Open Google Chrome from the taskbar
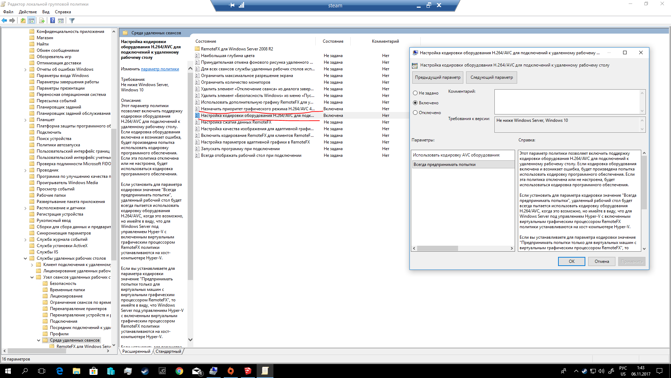Screen dimensions: 671x378 [179, 371]
